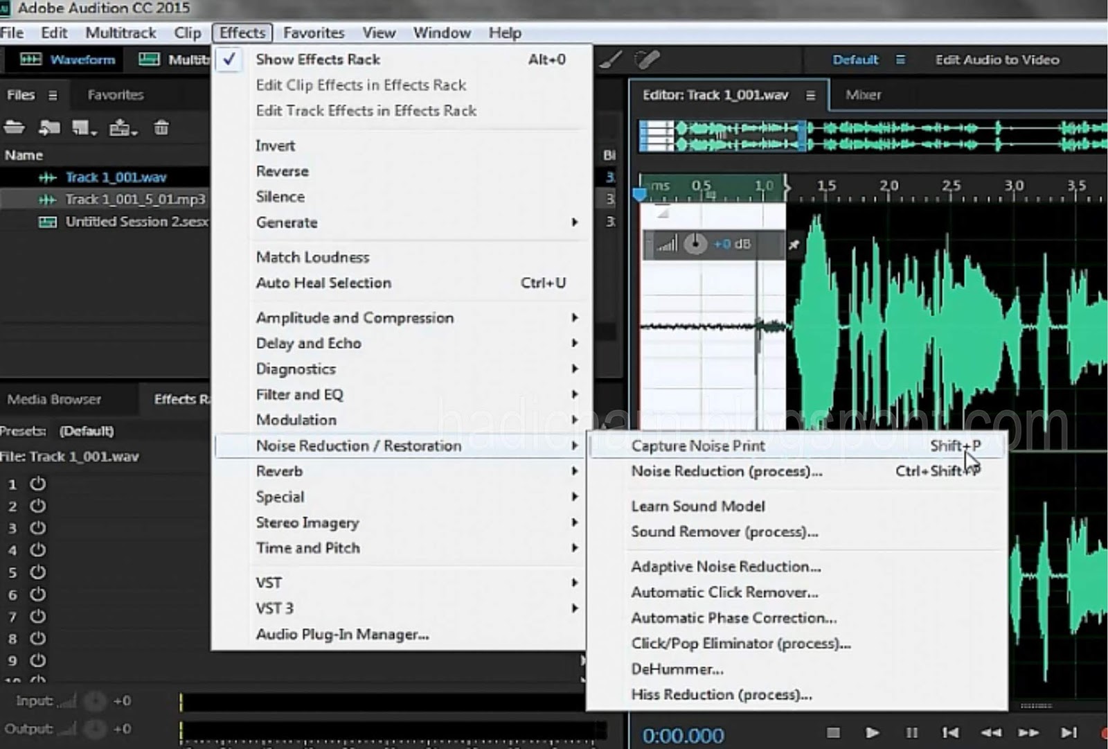The width and height of the screenshot is (1108, 749).
Task: Open the Media Browser tab
Action: (x=55, y=399)
